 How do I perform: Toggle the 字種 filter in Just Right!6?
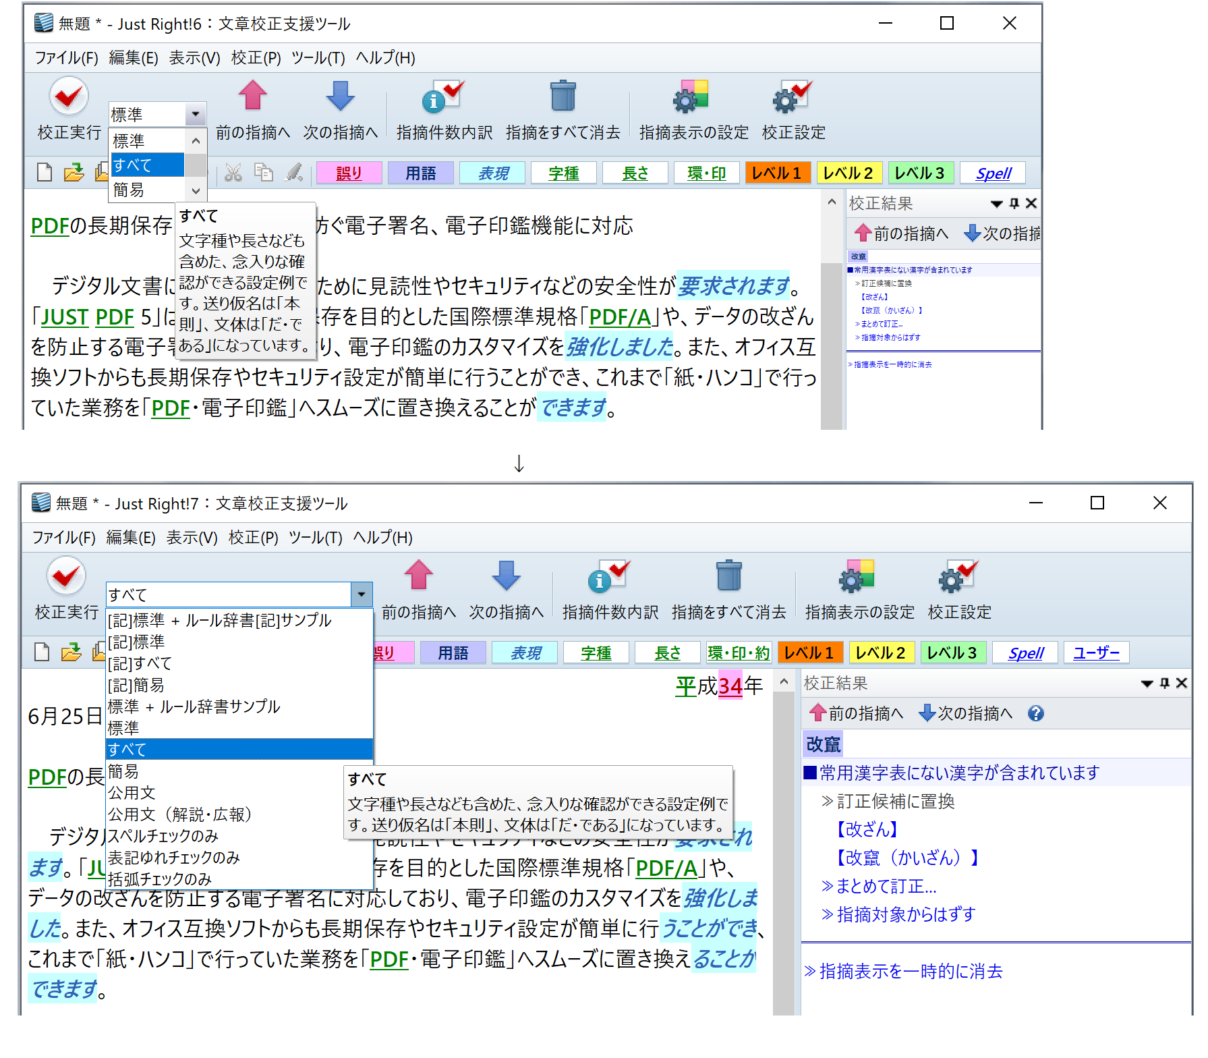[564, 173]
